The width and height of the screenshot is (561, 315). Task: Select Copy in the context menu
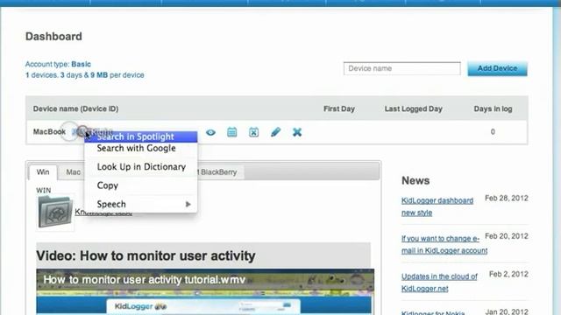[141, 185]
